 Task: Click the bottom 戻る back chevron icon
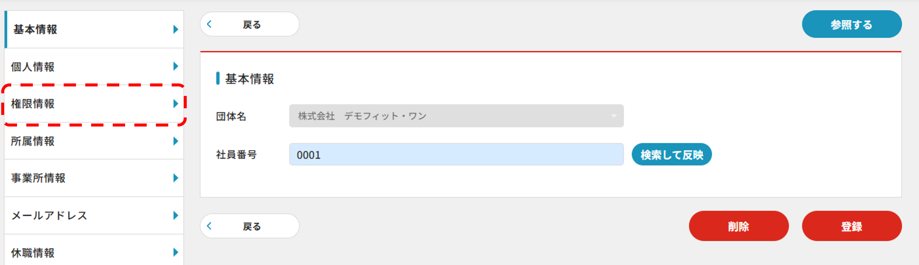tap(209, 226)
